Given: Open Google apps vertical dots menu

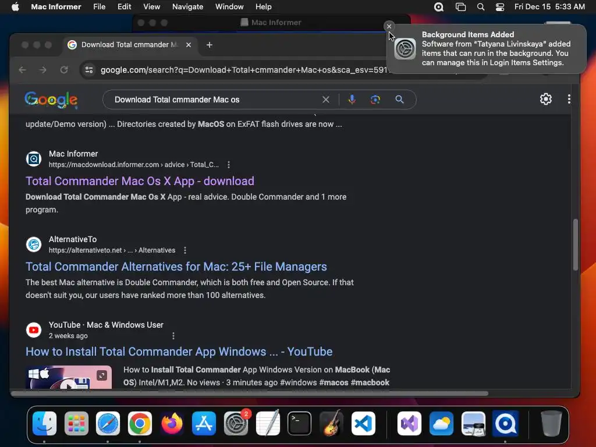Looking at the screenshot, I should 569,99.
